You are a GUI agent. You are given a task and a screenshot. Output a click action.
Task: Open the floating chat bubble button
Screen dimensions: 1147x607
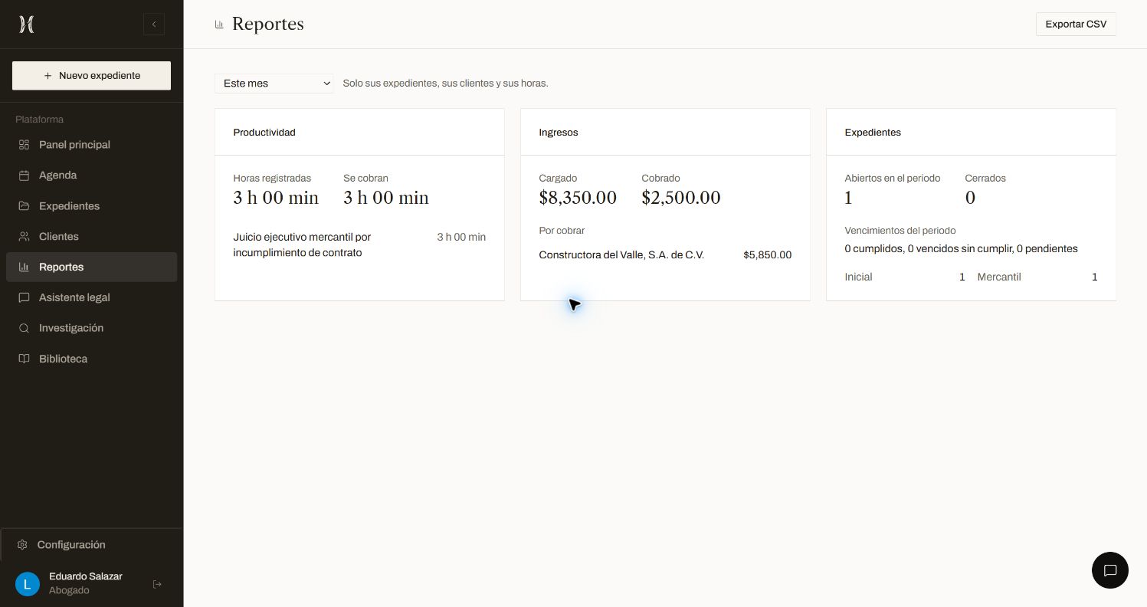pyautogui.click(x=1110, y=570)
